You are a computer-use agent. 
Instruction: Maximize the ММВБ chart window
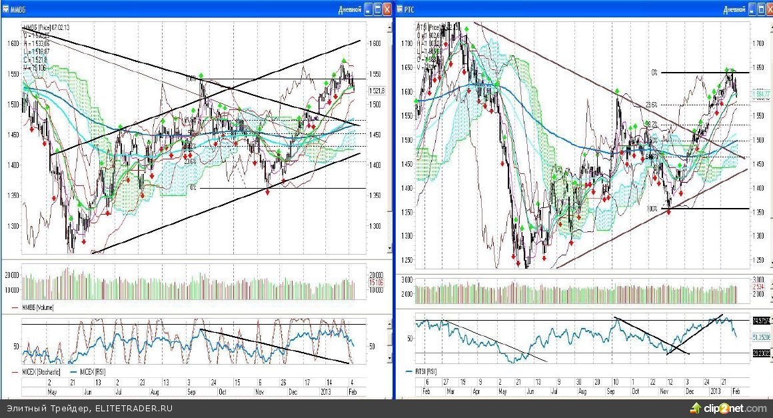click(x=377, y=9)
